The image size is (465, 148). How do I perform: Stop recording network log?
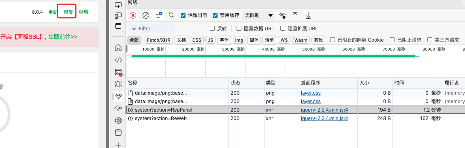tap(133, 15)
